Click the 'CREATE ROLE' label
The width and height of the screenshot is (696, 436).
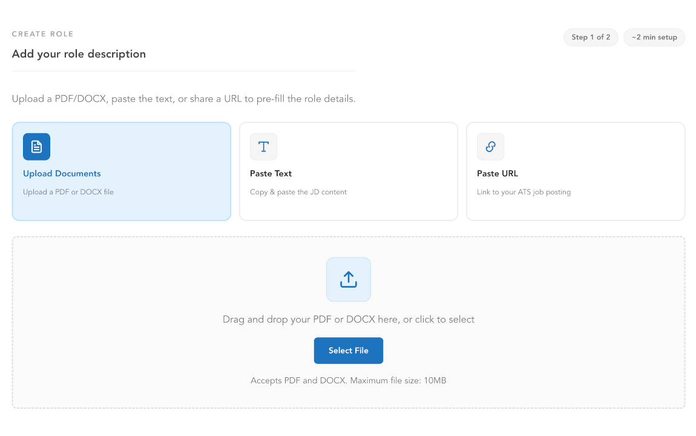[x=42, y=34]
